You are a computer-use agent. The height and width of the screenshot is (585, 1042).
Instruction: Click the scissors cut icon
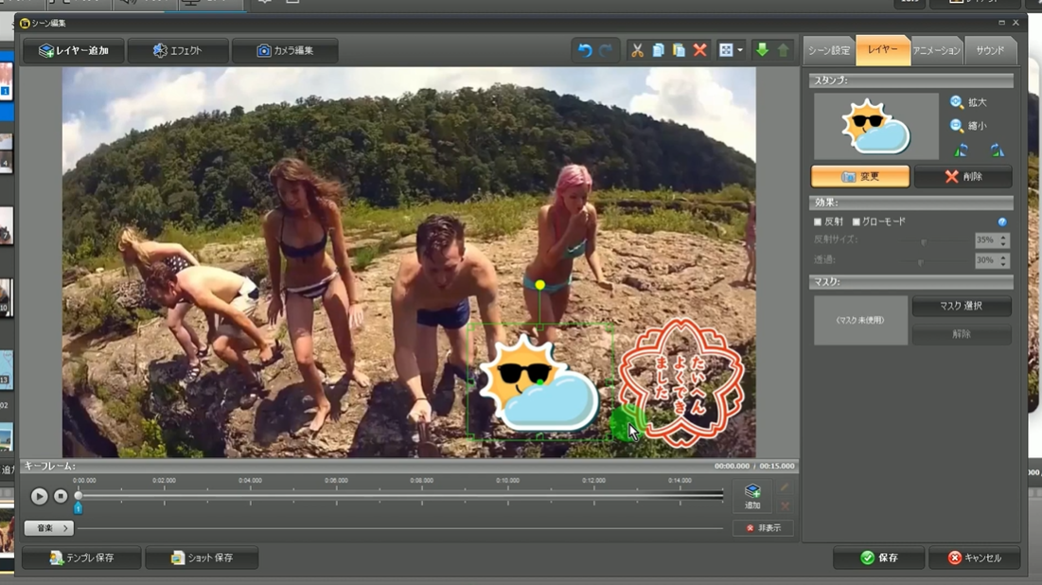point(637,50)
